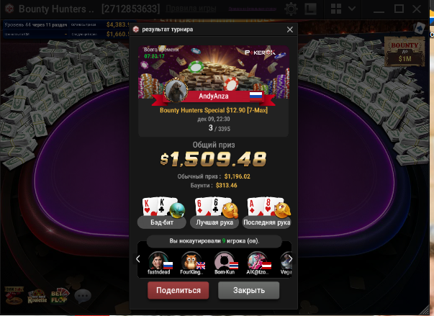The width and height of the screenshot is (434, 316).
Task: Click the table layout grid icon
Action: [335, 9]
